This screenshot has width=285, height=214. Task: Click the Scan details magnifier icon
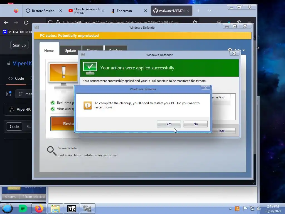click(x=51, y=151)
